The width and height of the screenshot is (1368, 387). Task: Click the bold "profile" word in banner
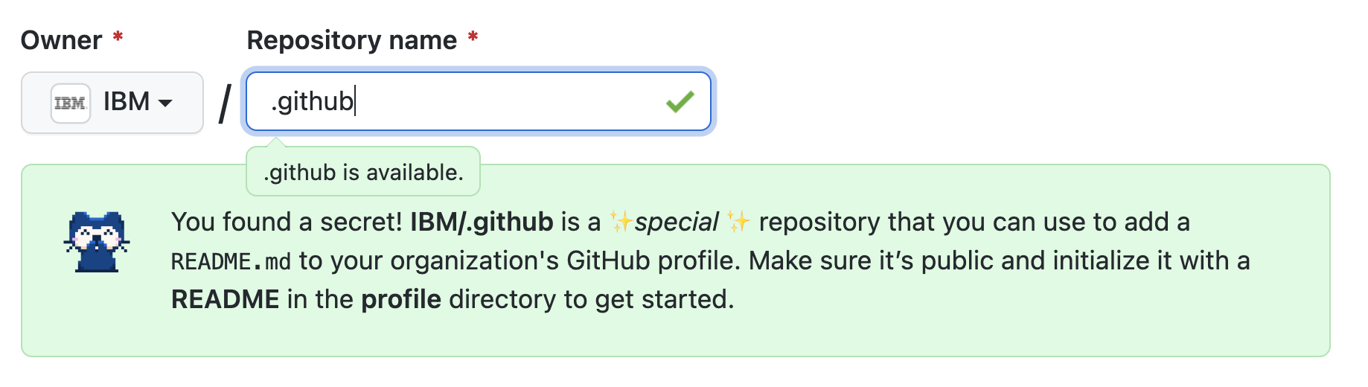point(401,299)
